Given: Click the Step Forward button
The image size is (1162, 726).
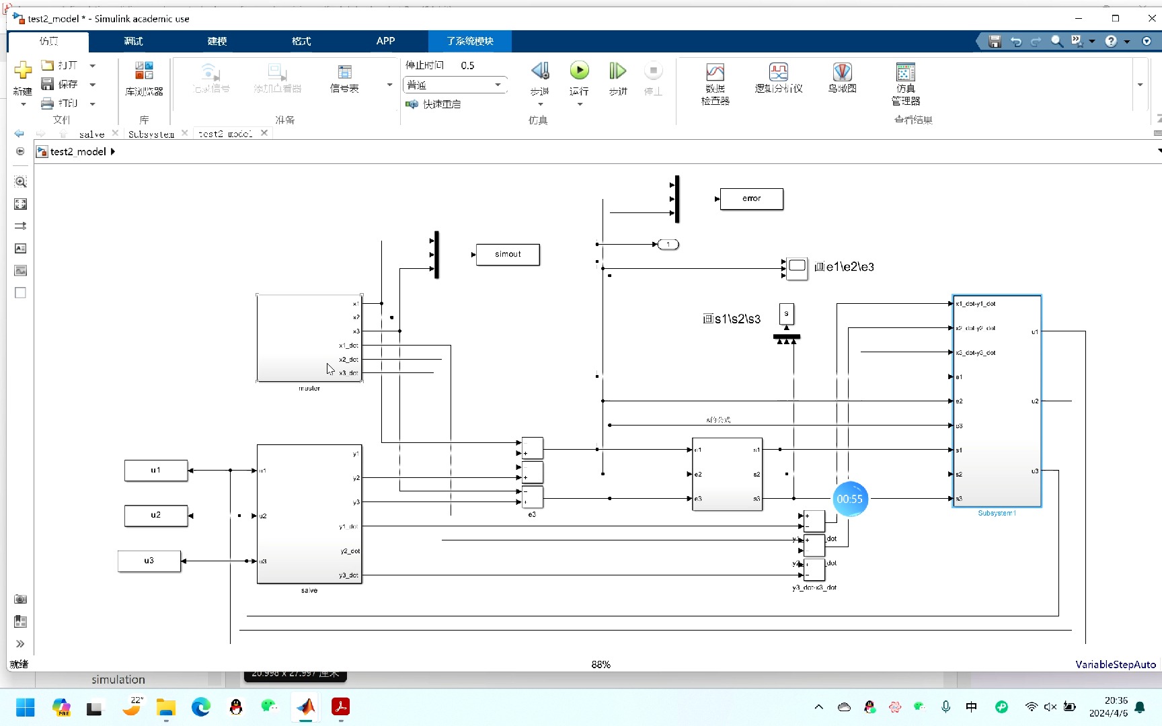Looking at the screenshot, I should (x=617, y=71).
